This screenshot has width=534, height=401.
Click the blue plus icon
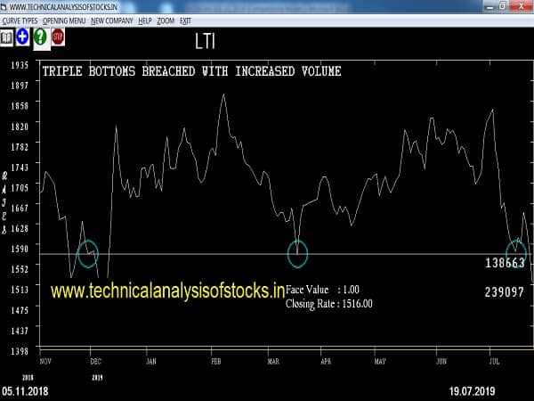(23, 37)
